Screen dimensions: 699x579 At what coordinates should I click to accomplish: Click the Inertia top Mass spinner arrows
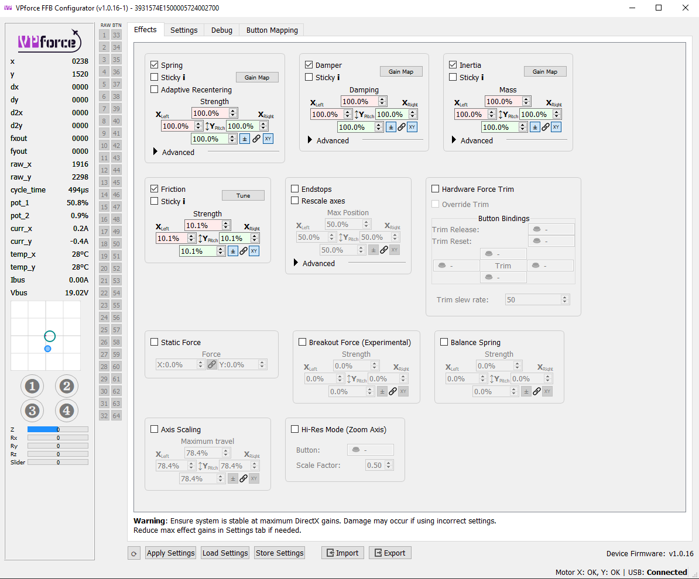526,102
